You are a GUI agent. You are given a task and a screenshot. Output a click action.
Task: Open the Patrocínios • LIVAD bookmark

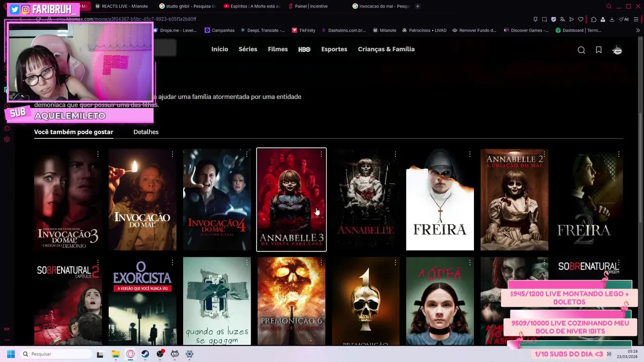(x=424, y=30)
